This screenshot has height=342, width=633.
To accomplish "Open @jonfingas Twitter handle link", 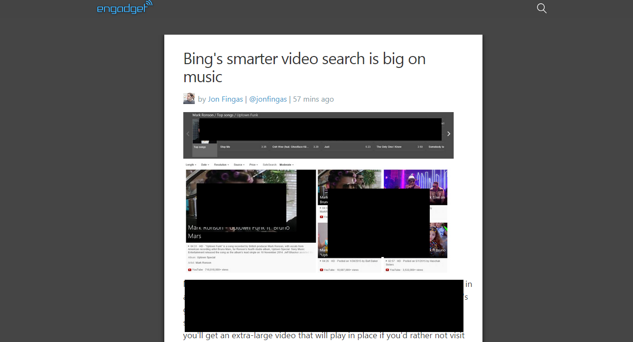I will coord(268,99).
